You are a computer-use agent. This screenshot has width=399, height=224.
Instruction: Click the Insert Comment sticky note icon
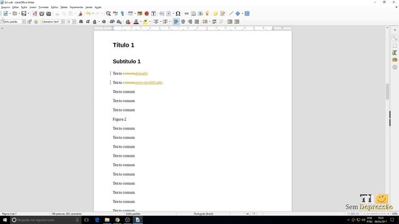coord(216,14)
